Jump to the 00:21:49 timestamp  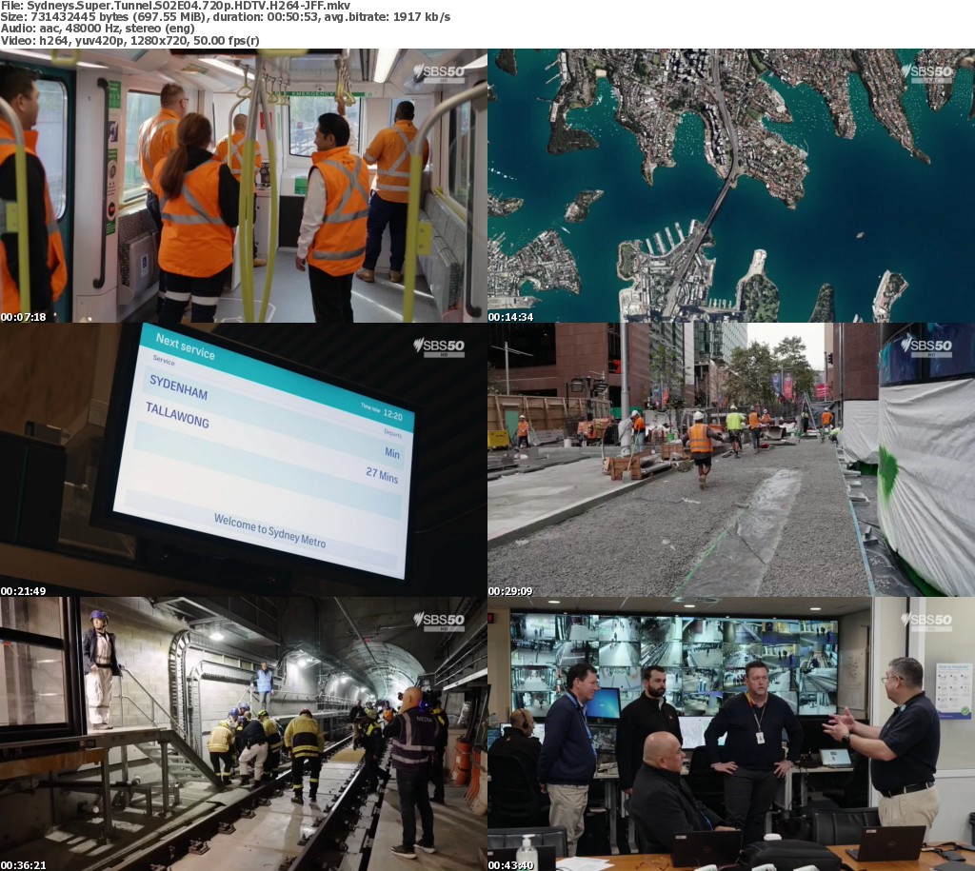(24, 591)
